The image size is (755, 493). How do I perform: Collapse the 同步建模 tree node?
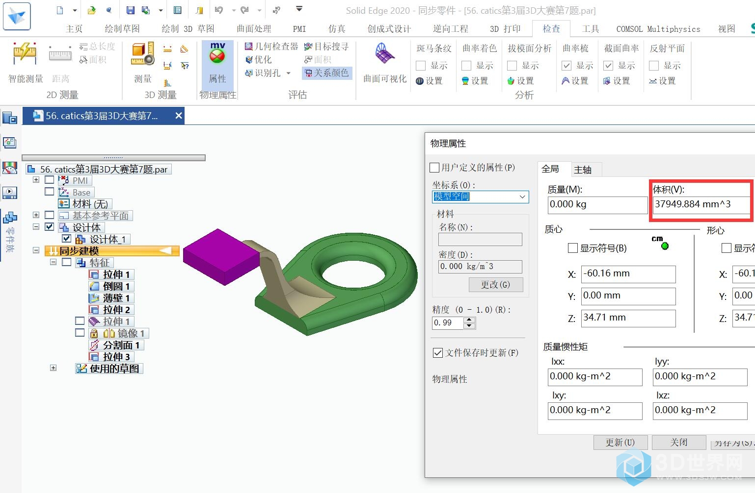pyautogui.click(x=36, y=250)
